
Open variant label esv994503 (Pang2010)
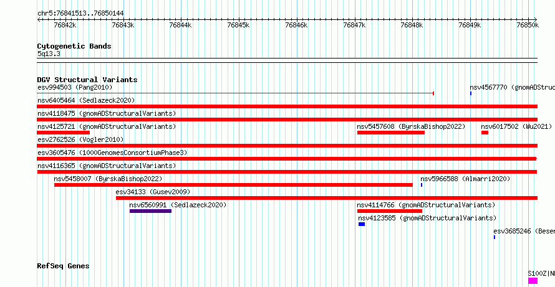click(x=75, y=87)
